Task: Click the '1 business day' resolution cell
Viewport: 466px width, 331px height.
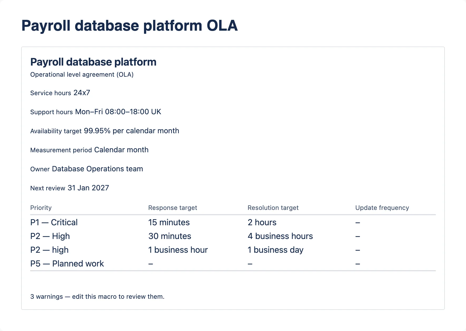Action: pyautogui.click(x=275, y=250)
